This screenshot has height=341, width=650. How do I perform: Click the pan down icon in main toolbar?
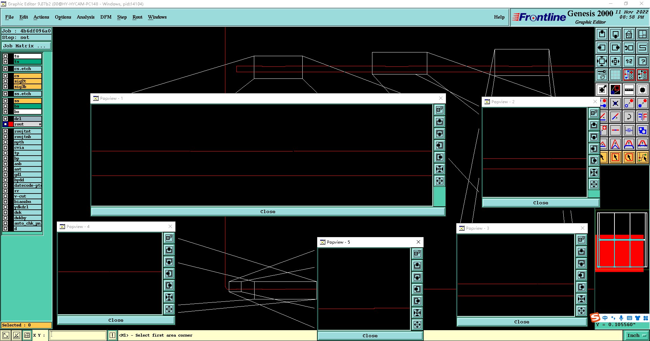point(615,34)
